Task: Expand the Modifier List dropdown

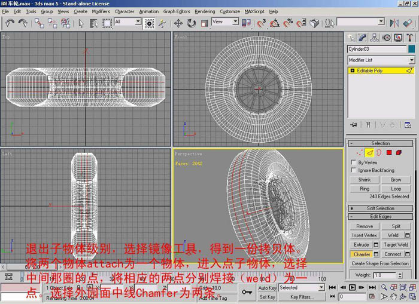Action: pyautogui.click(x=412, y=60)
